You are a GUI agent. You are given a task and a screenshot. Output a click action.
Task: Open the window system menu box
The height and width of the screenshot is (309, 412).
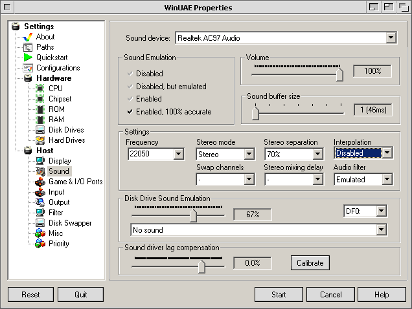coord(7,7)
